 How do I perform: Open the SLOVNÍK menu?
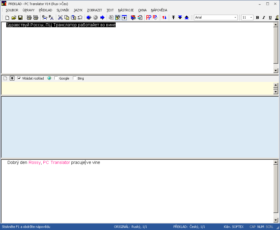(x=63, y=10)
